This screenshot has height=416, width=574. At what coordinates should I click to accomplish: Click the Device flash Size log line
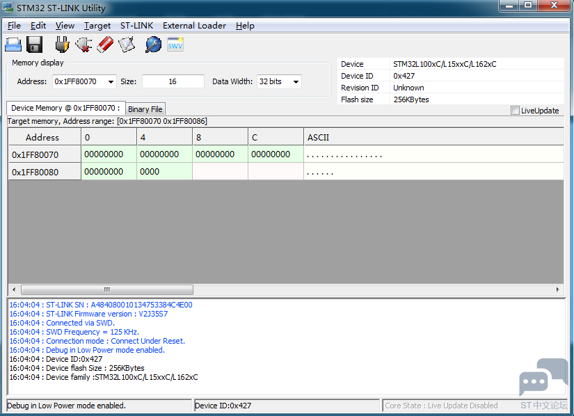point(77,368)
